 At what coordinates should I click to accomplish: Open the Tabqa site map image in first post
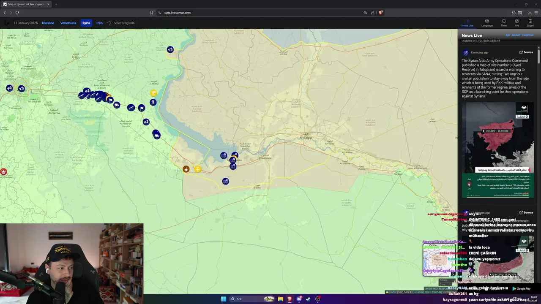498,150
